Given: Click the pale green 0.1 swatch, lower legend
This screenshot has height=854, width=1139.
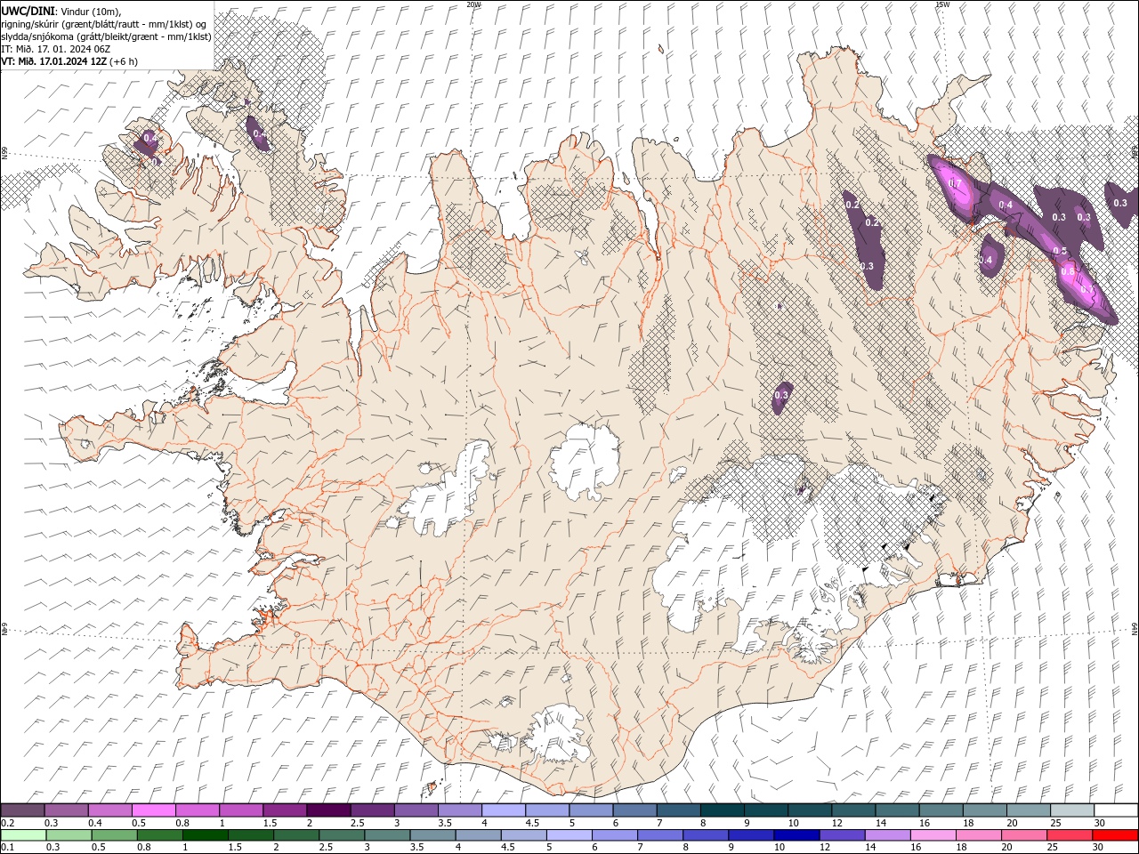Looking at the screenshot, I should pos(23,835).
